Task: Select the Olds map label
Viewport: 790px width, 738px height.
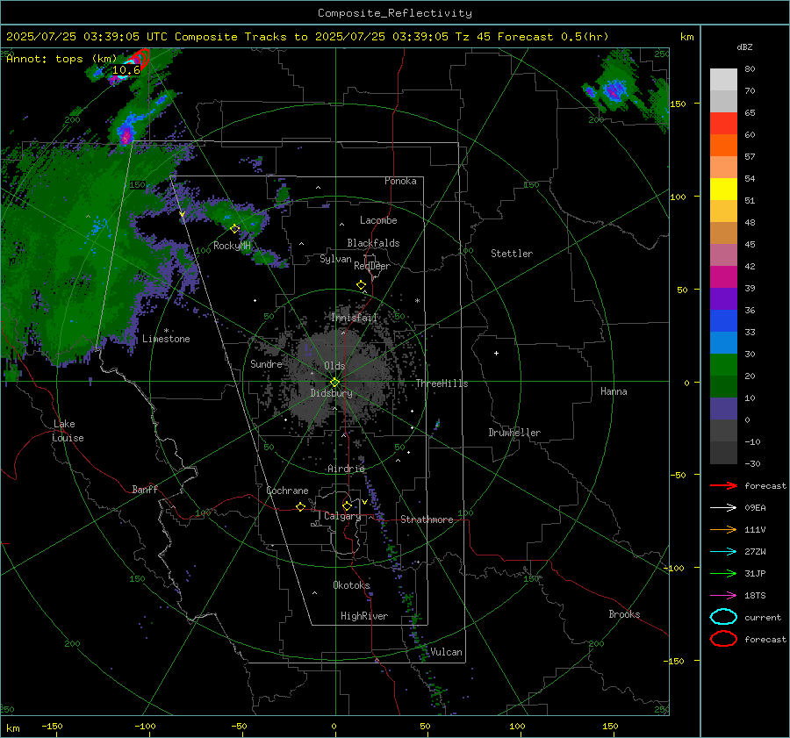Action: [x=334, y=366]
